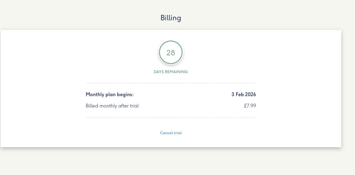Click the 'Billed monthly after trial' text

[112, 106]
